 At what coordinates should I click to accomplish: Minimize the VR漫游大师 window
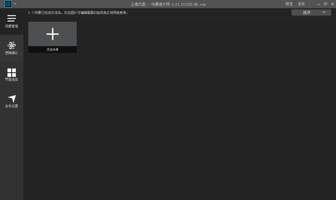click(319, 4)
